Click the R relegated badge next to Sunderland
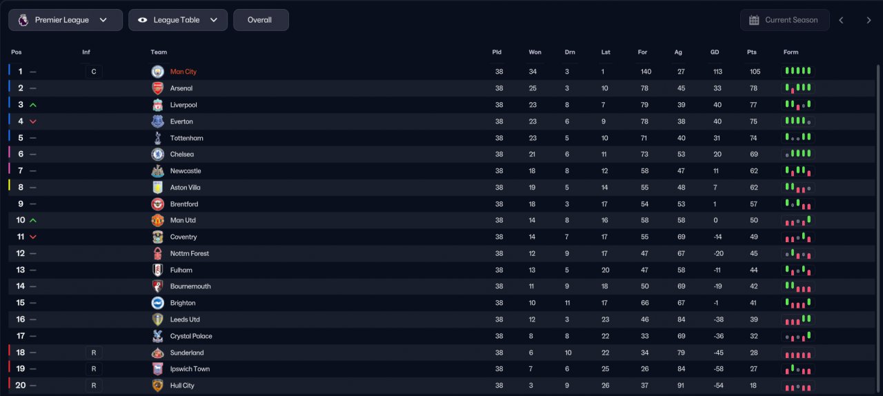The height and width of the screenshot is (396, 883). 94,353
